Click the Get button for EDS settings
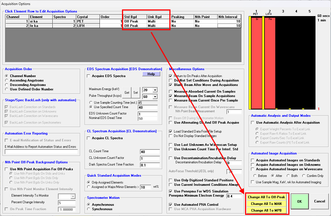Screen dimensions: 331x216 point(127,93)
